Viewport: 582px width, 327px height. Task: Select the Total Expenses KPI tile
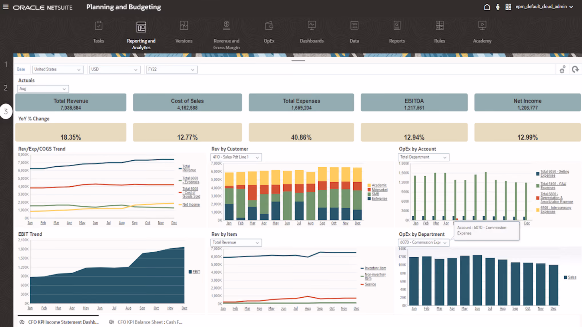click(x=301, y=102)
